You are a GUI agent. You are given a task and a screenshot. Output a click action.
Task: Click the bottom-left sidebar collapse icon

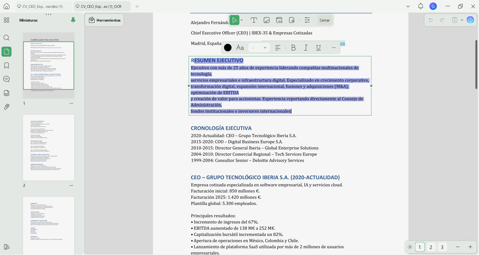7,247
